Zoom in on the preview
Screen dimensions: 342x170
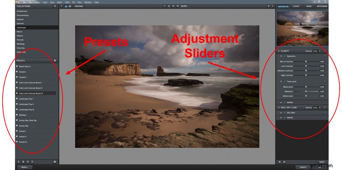tap(173, 6)
